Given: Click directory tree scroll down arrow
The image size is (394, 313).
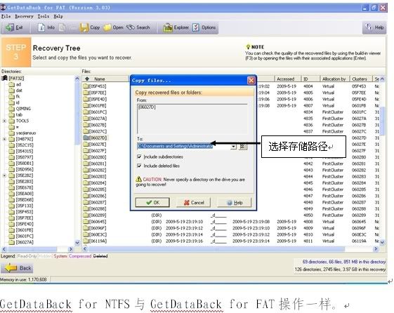Looking at the screenshot, I should [77, 243].
